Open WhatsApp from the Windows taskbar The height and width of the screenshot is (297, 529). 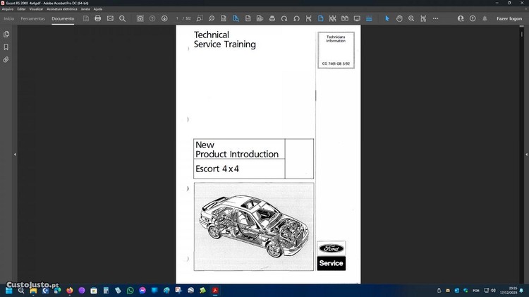[x=130, y=290]
